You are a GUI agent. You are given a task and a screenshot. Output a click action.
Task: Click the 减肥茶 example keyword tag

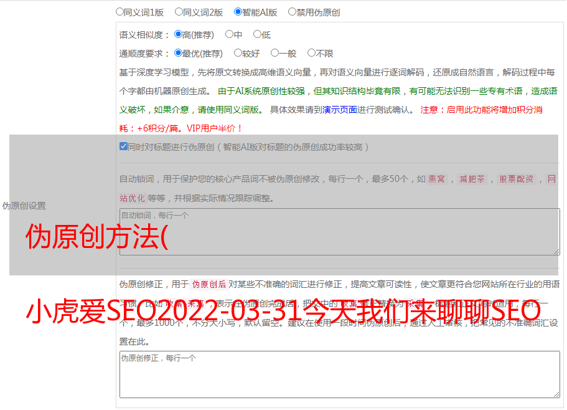(x=472, y=179)
